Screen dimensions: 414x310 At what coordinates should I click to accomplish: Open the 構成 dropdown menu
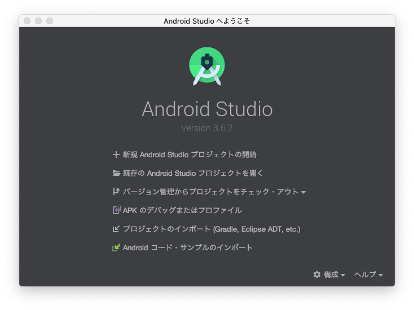tap(329, 274)
